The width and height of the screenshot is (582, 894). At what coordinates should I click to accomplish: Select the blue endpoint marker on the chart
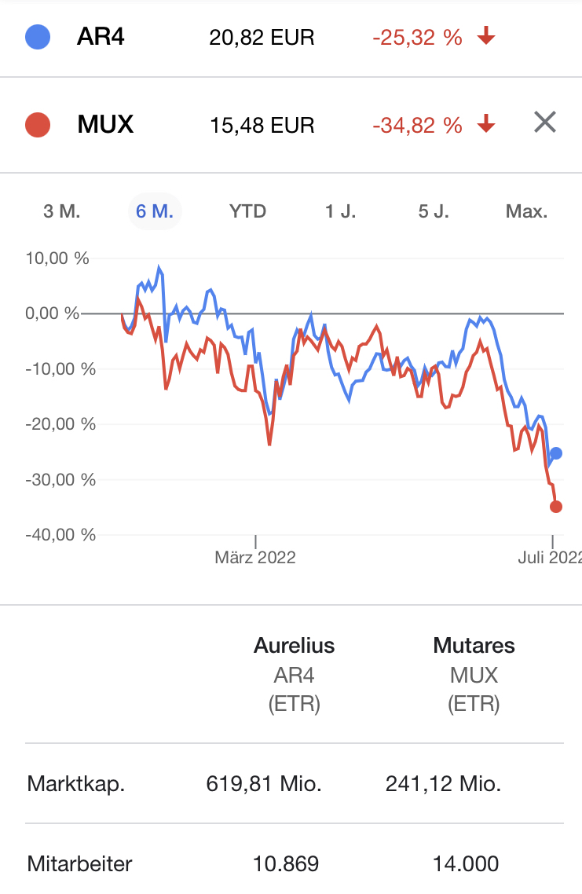point(557,452)
